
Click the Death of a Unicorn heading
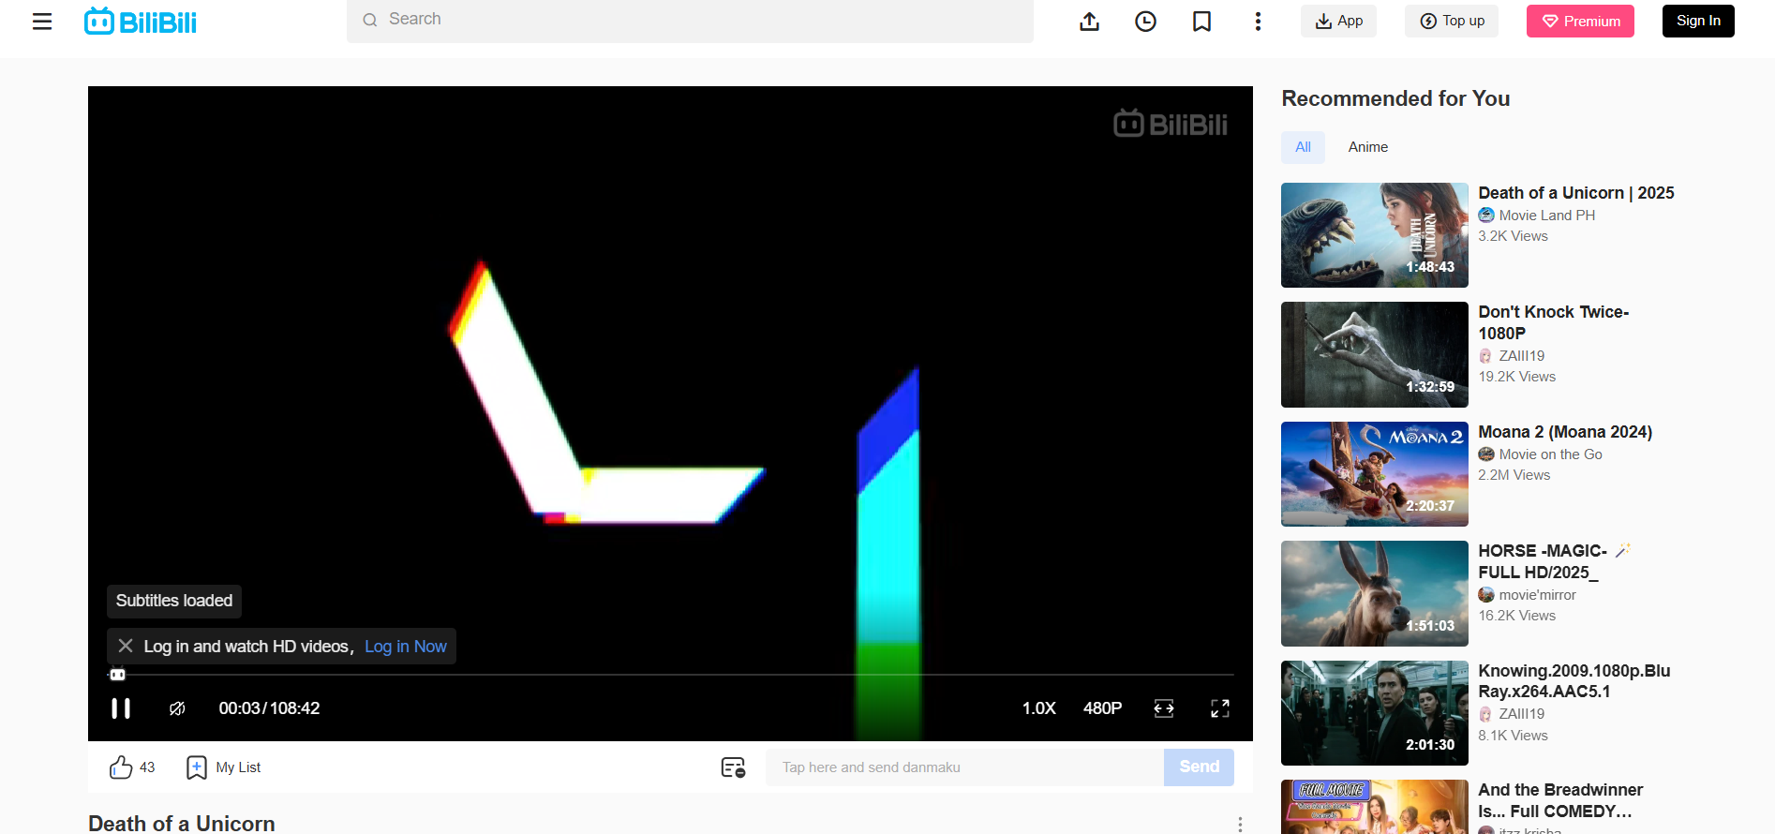[x=182, y=824]
